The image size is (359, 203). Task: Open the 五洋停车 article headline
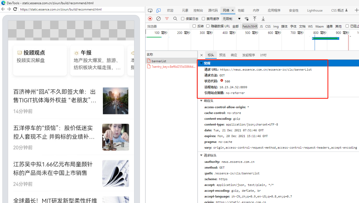54,132
